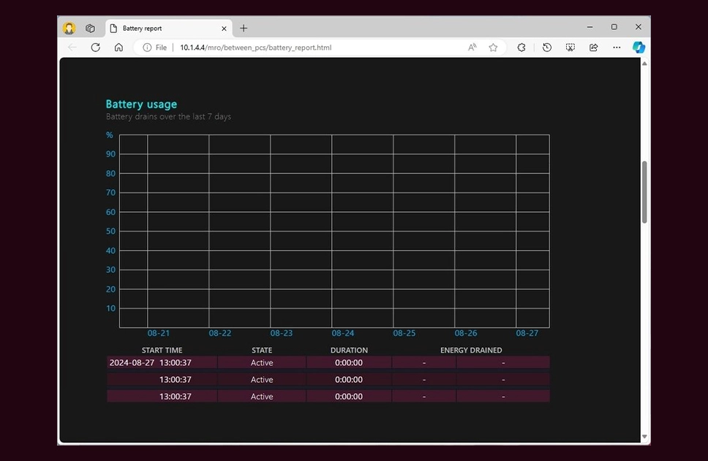Click the Refresh page icon
This screenshot has height=461, width=708.
pyautogui.click(x=95, y=48)
